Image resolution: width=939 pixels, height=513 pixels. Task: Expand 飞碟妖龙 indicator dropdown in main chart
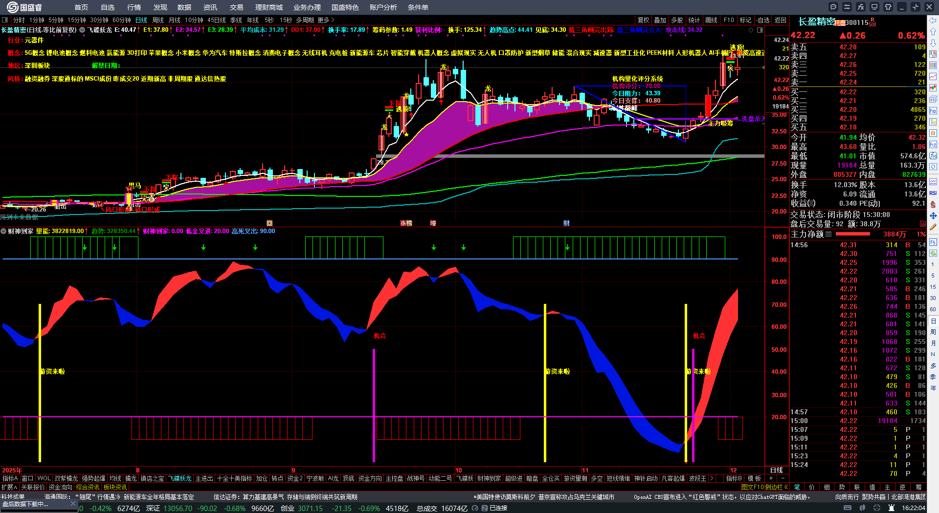tap(82, 30)
